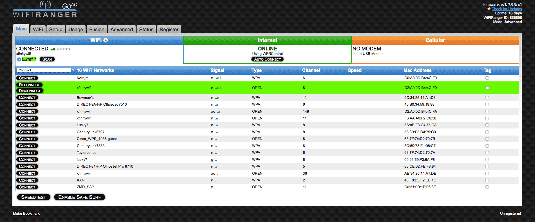The height and width of the screenshot is (222, 535).
Task: Open the Connect dropdown selector
Action: click(45, 70)
